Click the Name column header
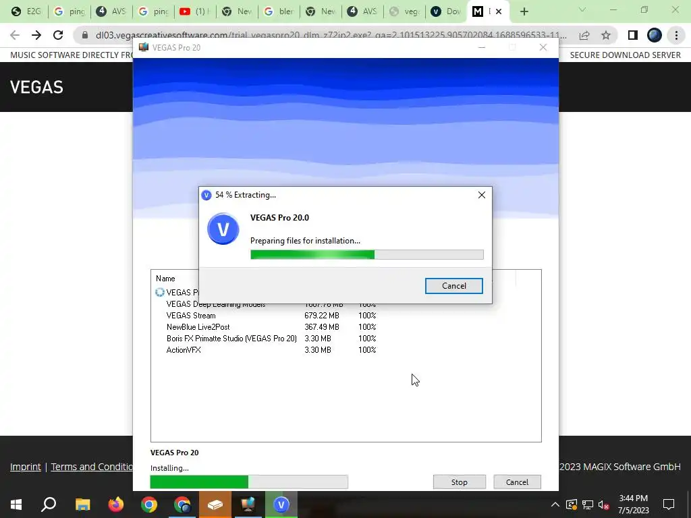 pyautogui.click(x=165, y=279)
